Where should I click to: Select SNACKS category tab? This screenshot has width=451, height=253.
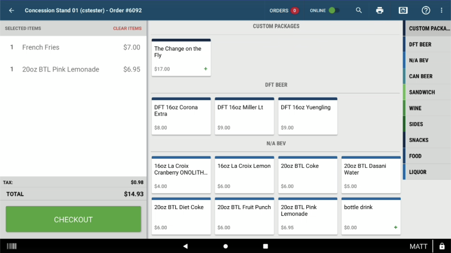click(427, 140)
